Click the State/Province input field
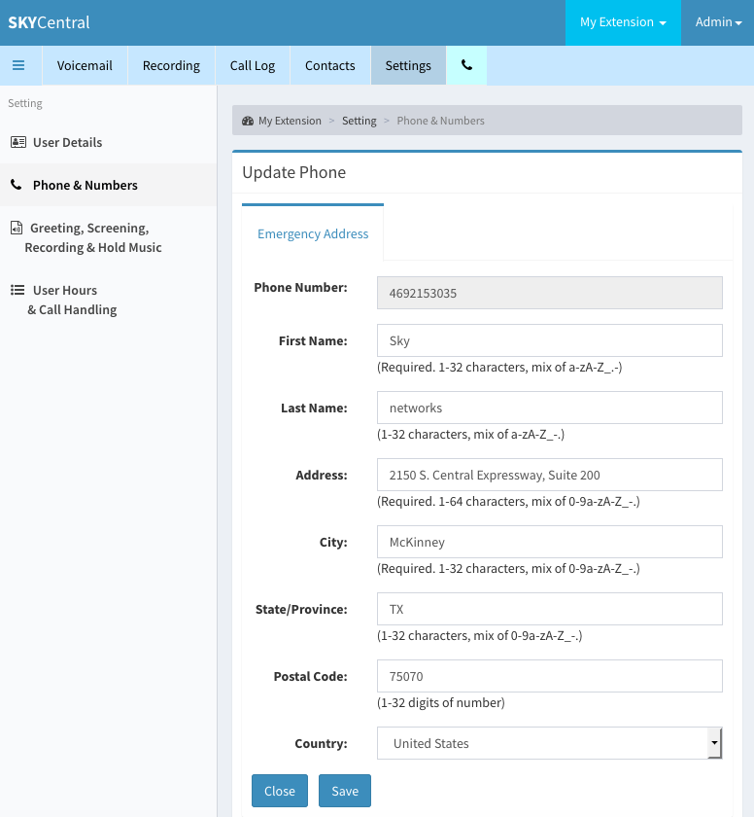This screenshot has height=817, width=754. 550,609
